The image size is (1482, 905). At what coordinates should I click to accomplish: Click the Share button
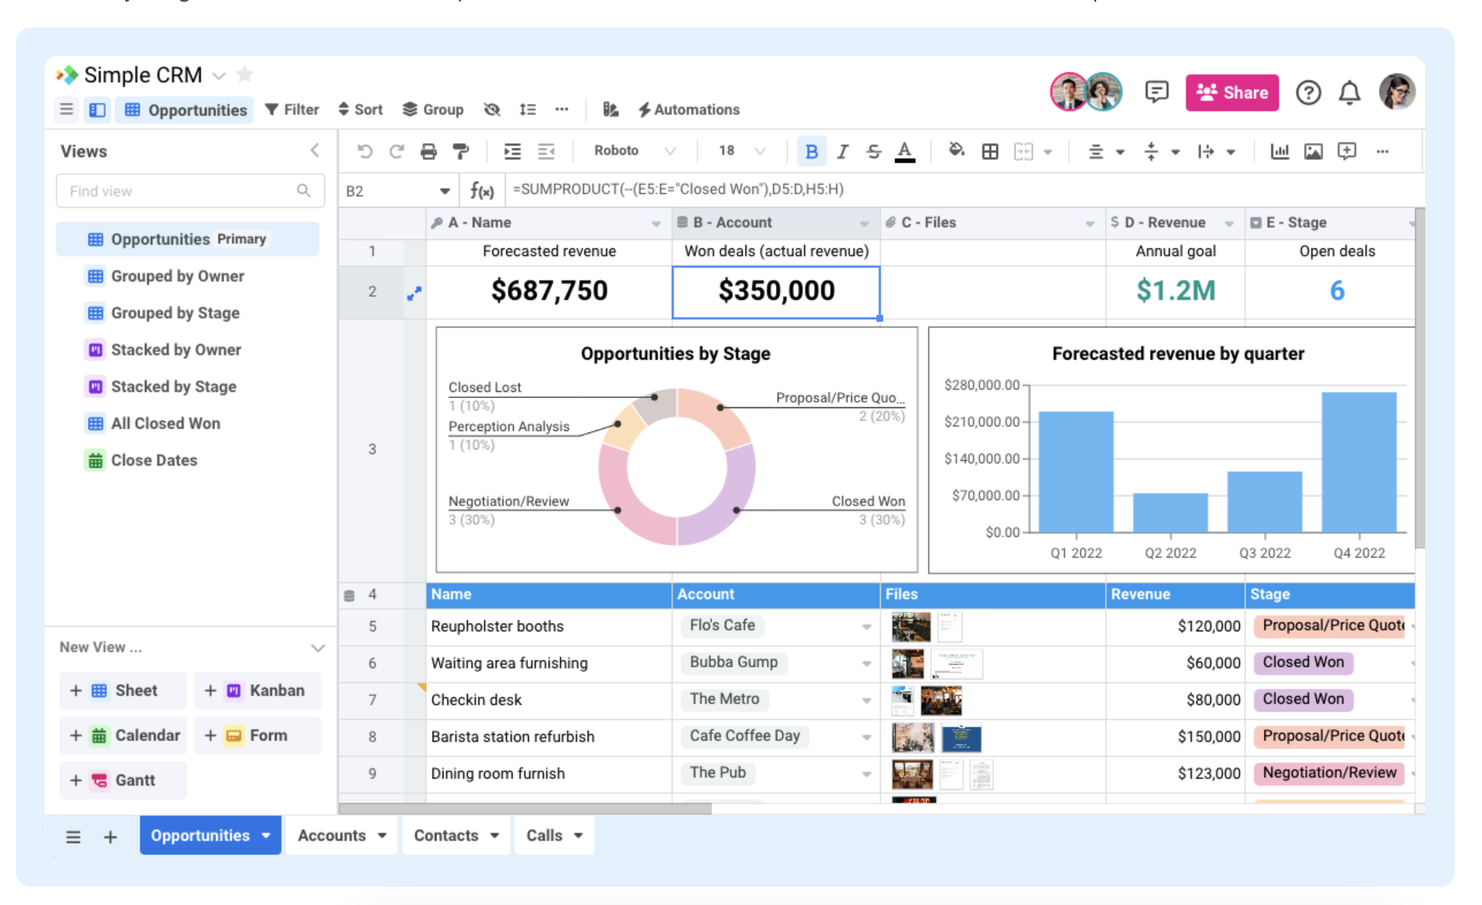(1232, 92)
